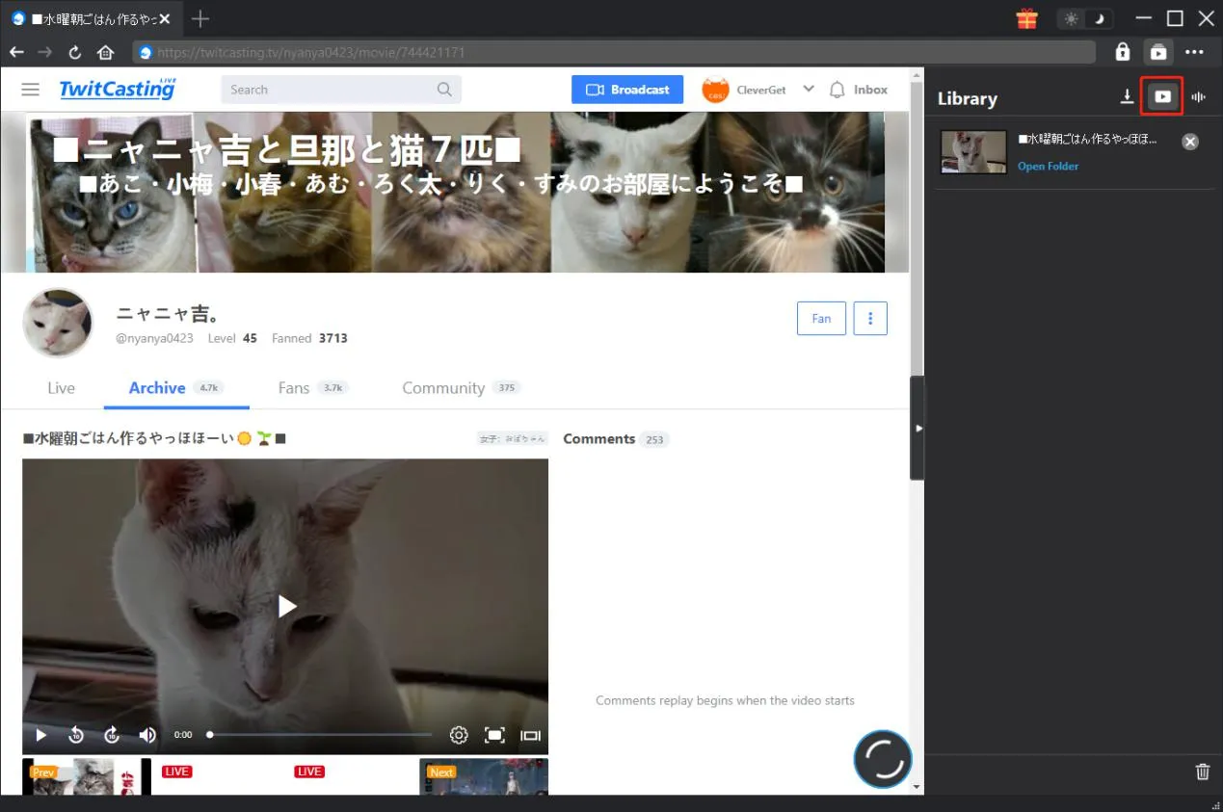This screenshot has height=812, width=1223.
Task: Click the TwitCasting Search input field
Action: pyautogui.click(x=331, y=90)
